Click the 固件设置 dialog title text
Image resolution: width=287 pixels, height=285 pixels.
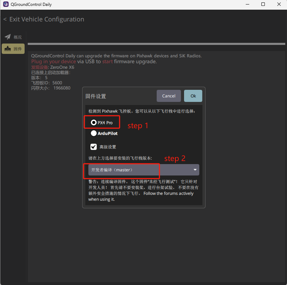tap(96, 96)
